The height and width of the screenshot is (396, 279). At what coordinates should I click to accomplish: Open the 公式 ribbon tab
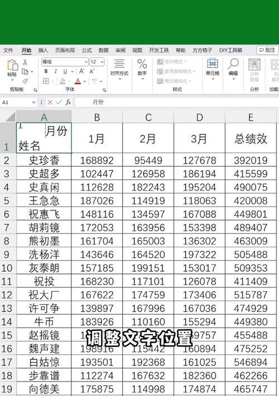[86, 50]
